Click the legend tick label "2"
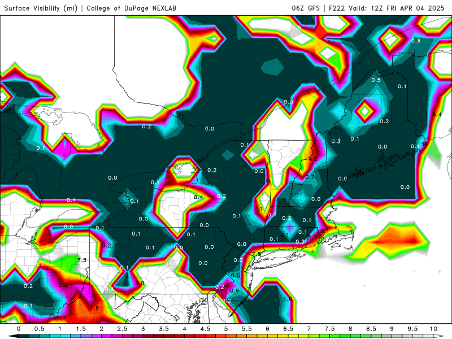The height and width of the screenshot is (339, 452). pyautogui.click(x=102, y=329)
